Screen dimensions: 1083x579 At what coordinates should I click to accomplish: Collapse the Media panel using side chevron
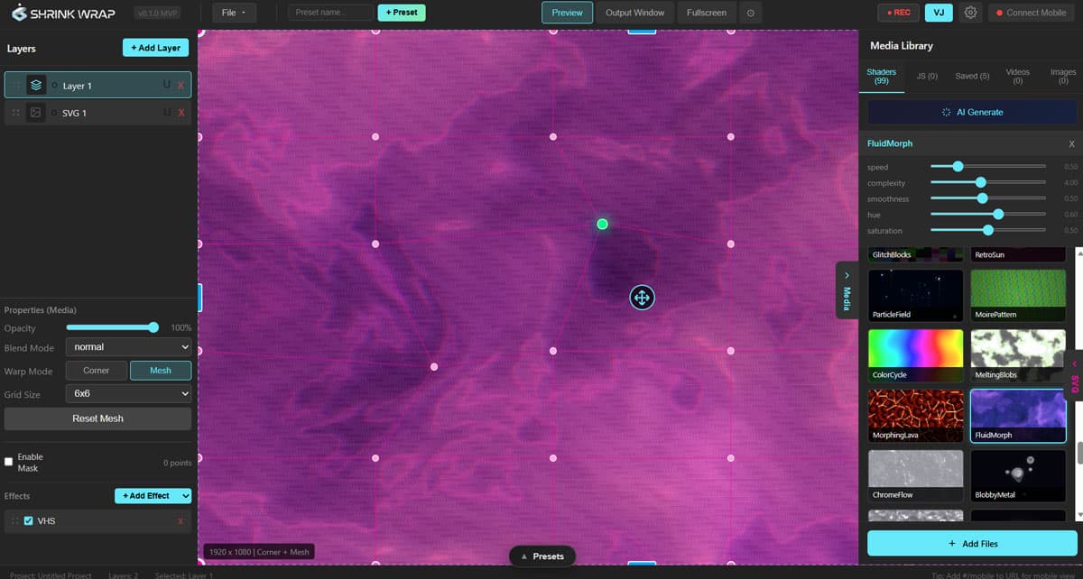coord(847,288)
